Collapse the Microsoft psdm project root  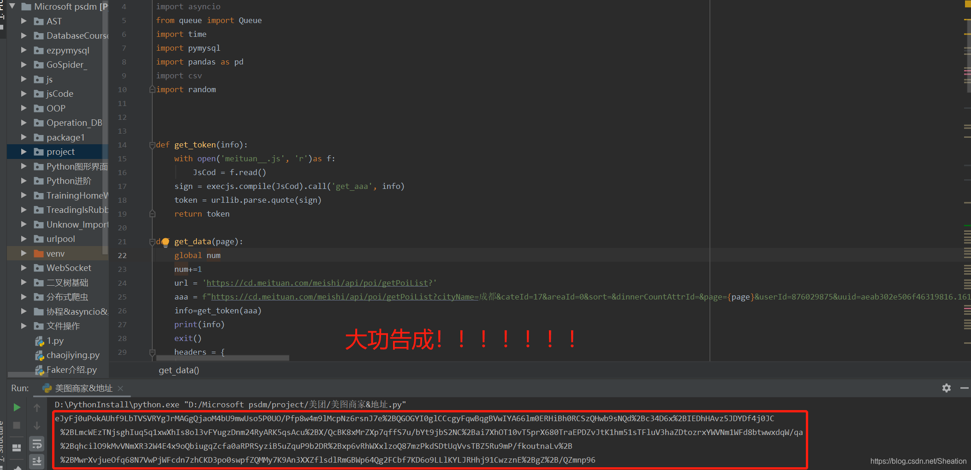(12, 6)
